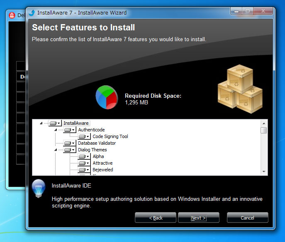Select the InstallAware tree item
This screenshot has height=242, width=285.
click(x=76, y=123)
